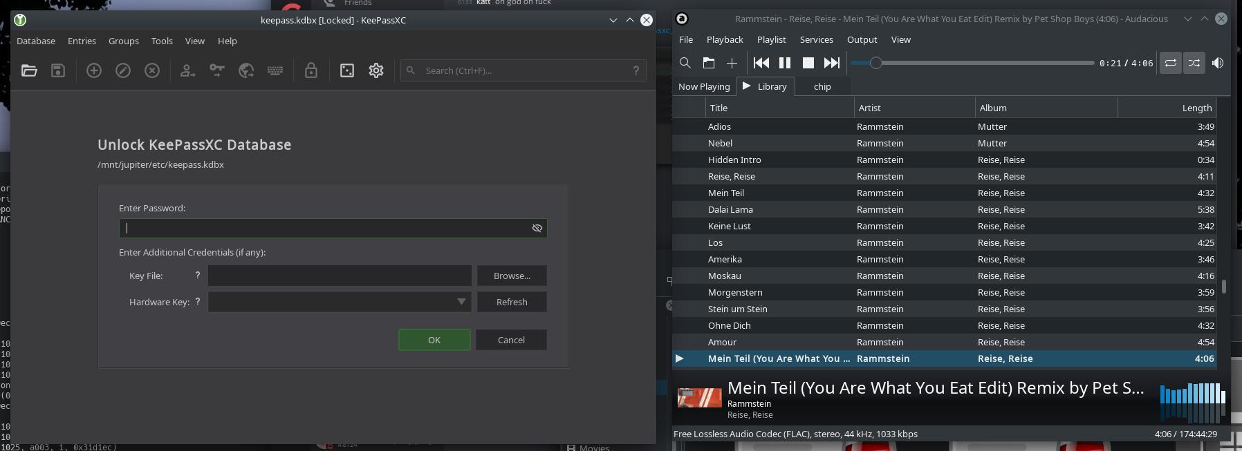Click the Hardware Key help question mark
1242x451 pixels.
click(198, 301)
